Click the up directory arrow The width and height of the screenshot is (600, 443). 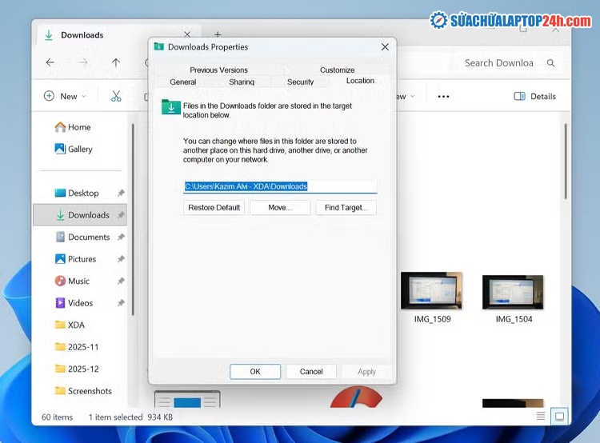pyautogui.click(x=116, y=62)
